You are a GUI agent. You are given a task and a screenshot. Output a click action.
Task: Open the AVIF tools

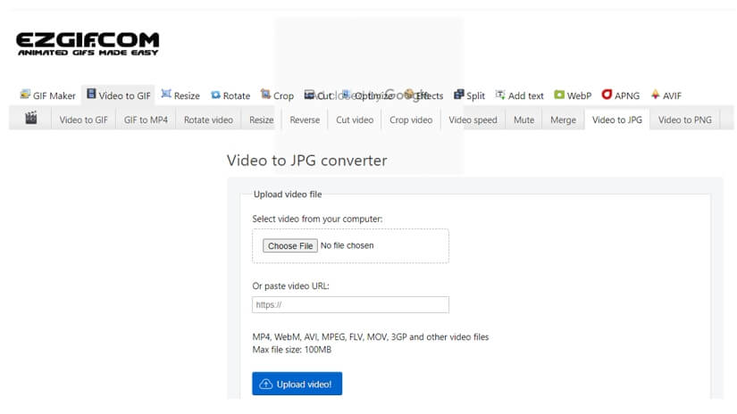pos(666,95)
